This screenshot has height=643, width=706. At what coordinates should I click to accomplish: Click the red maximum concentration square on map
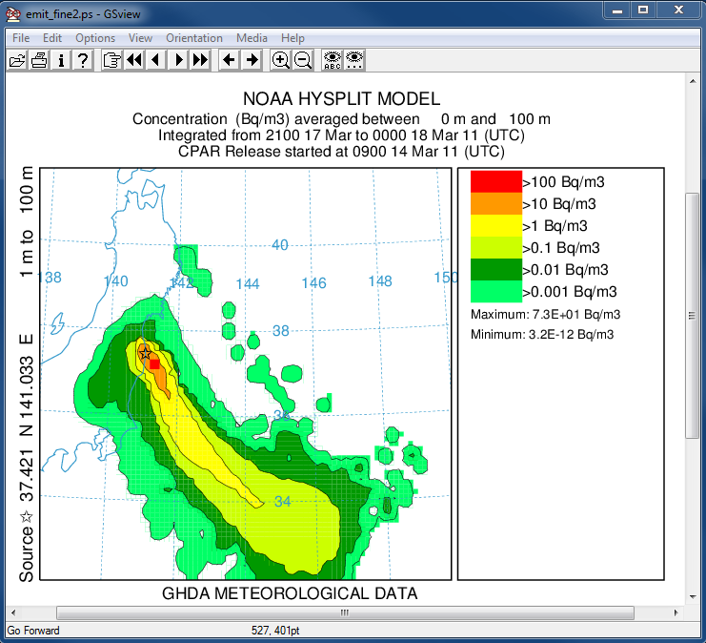(154, 363)
